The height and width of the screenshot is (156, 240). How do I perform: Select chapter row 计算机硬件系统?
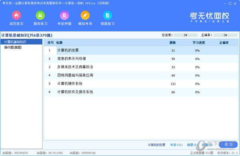(141, 84)
